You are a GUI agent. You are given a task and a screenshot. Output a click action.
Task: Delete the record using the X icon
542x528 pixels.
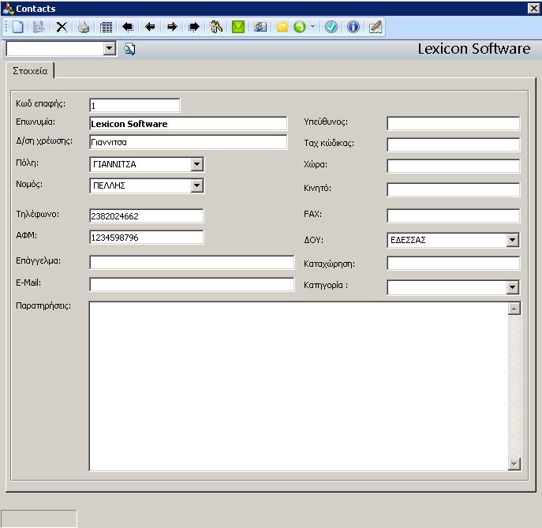tap(62, 27)
